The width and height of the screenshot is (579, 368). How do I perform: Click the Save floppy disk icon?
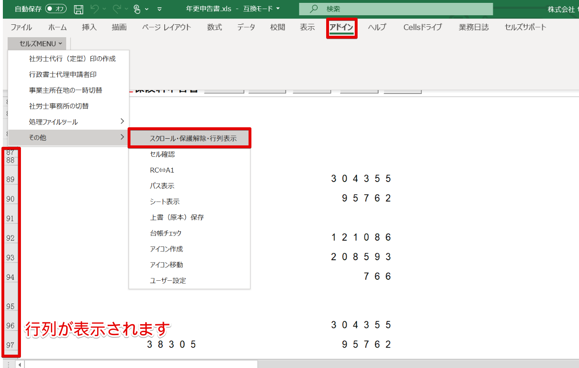pos(79,9)
